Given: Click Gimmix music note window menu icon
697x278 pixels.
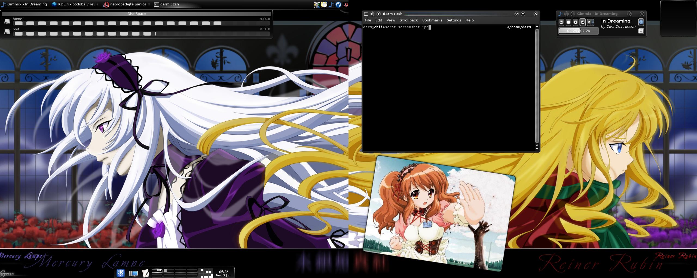Looking at the screenshot, I should [x=560, y=14].
